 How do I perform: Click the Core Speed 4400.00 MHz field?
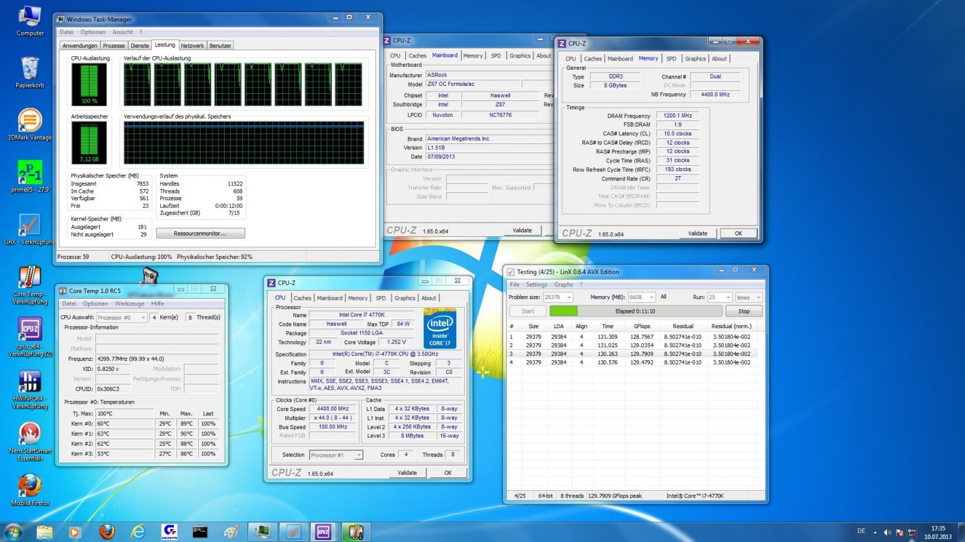coord(333,409)
